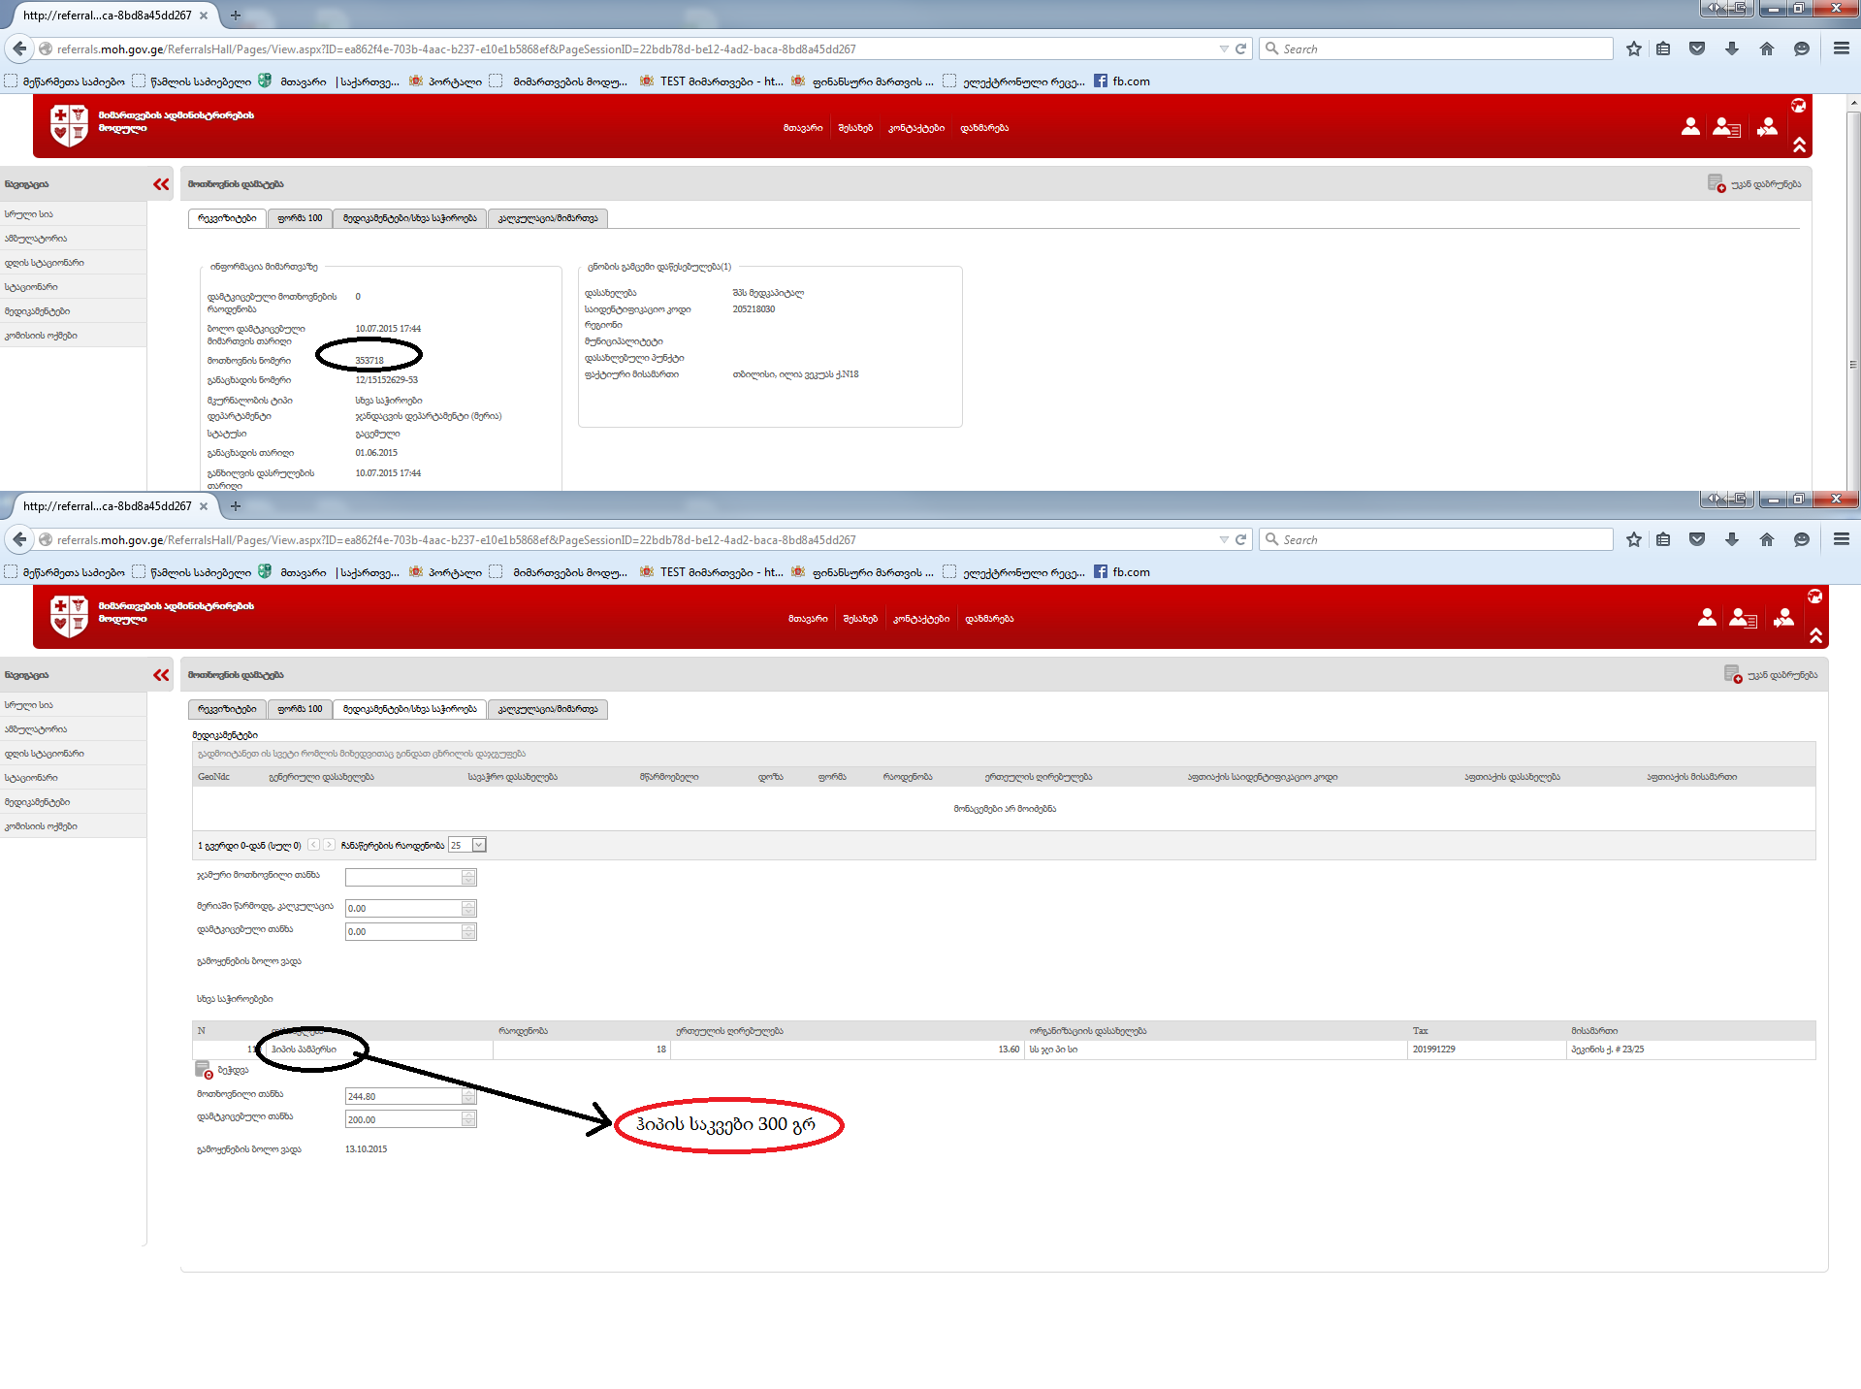This screenshot has width=1861, height=1389.
Task: Open the records-per-page dropdown showing 25
Action: tap(478, 845)
